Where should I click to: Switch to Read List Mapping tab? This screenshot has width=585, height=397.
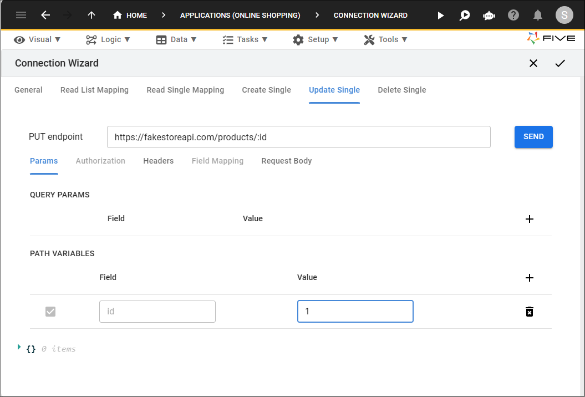pos(94,90)
